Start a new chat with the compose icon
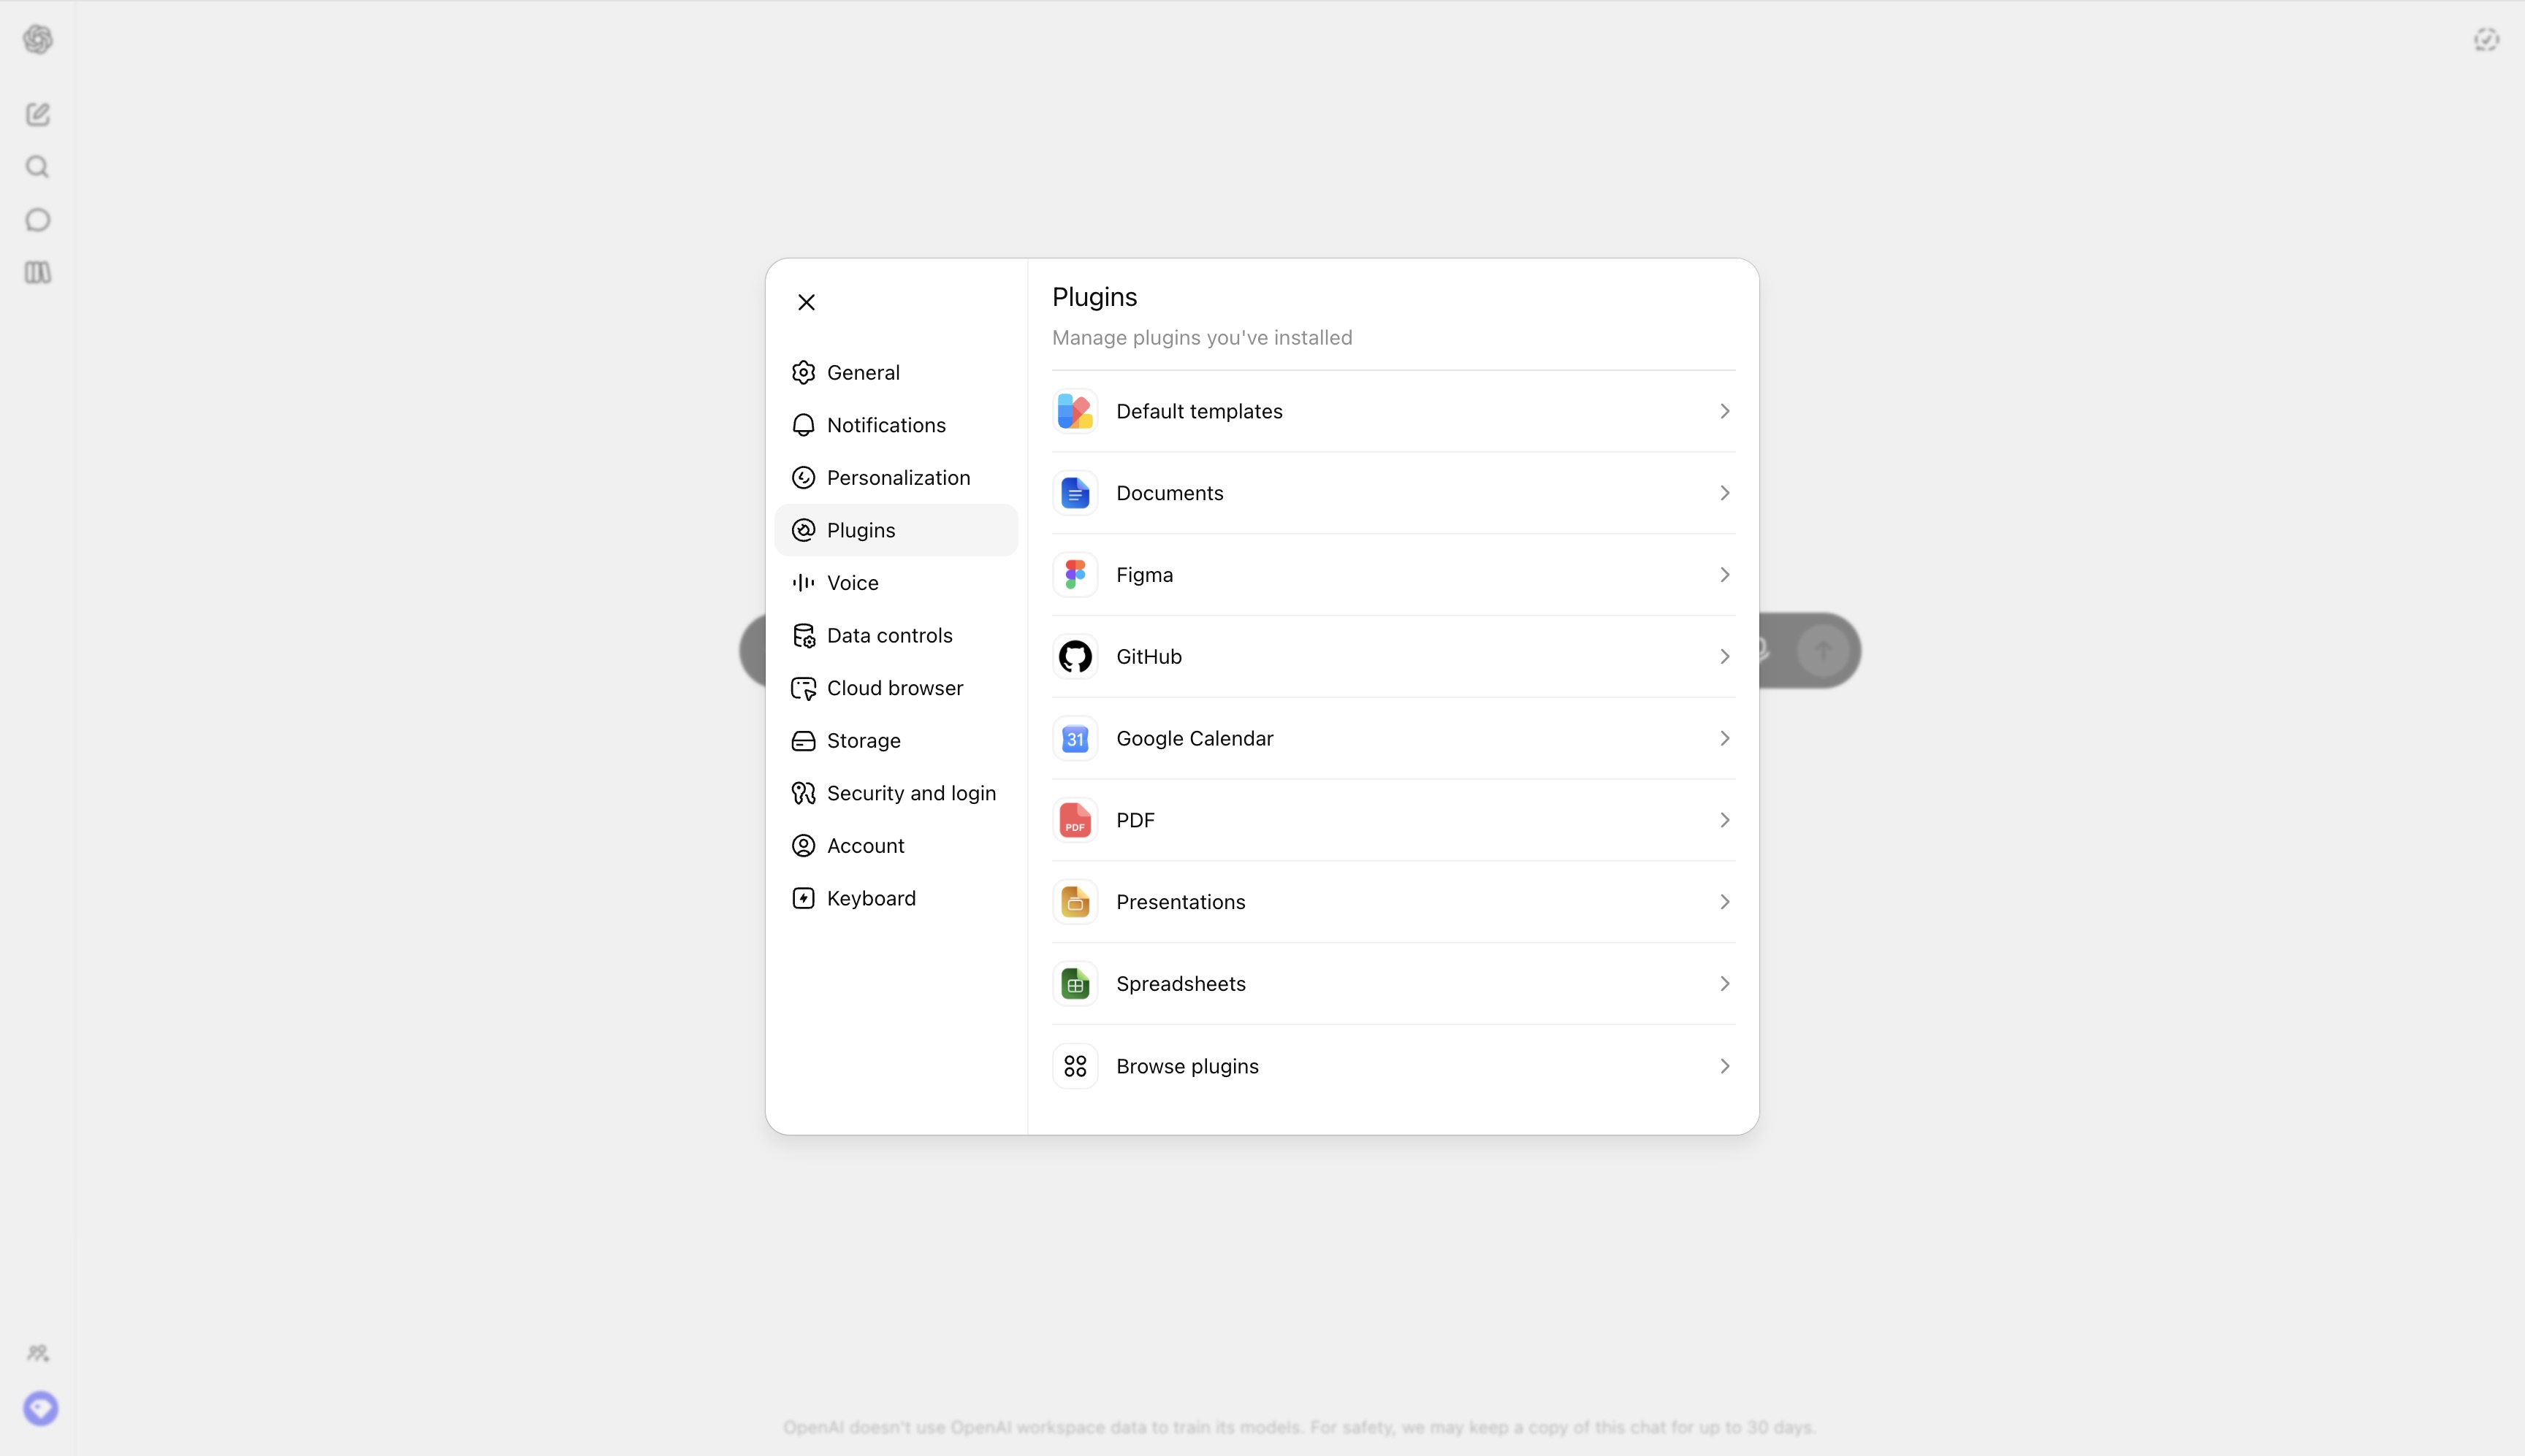2525x1456 pixels. pos(38,114)
